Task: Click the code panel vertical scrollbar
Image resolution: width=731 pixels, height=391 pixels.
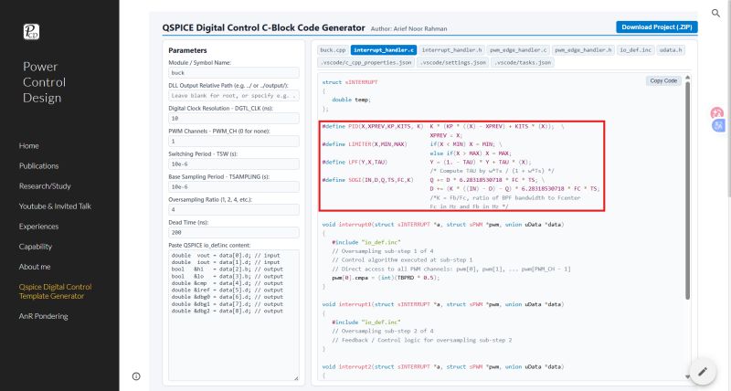Action: tap(687, 190)
